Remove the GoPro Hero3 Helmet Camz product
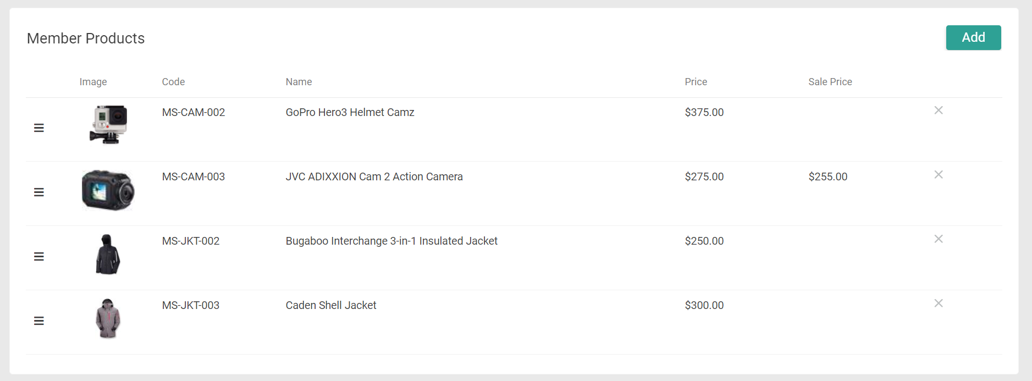Screen dimensions: 1032x381 [938, 111]
